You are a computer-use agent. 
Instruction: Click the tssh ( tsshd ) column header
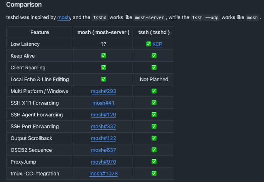click(x=154, y=32)
